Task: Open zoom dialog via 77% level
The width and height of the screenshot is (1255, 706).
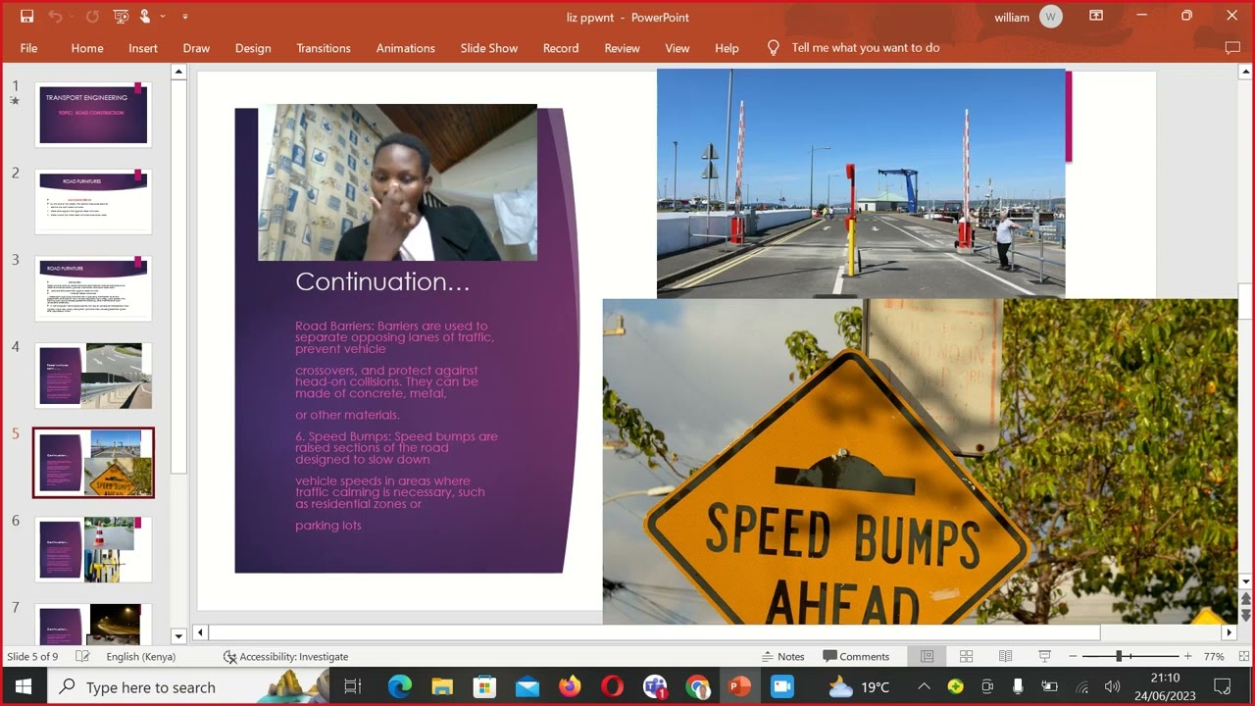Action: [1214, 657]
